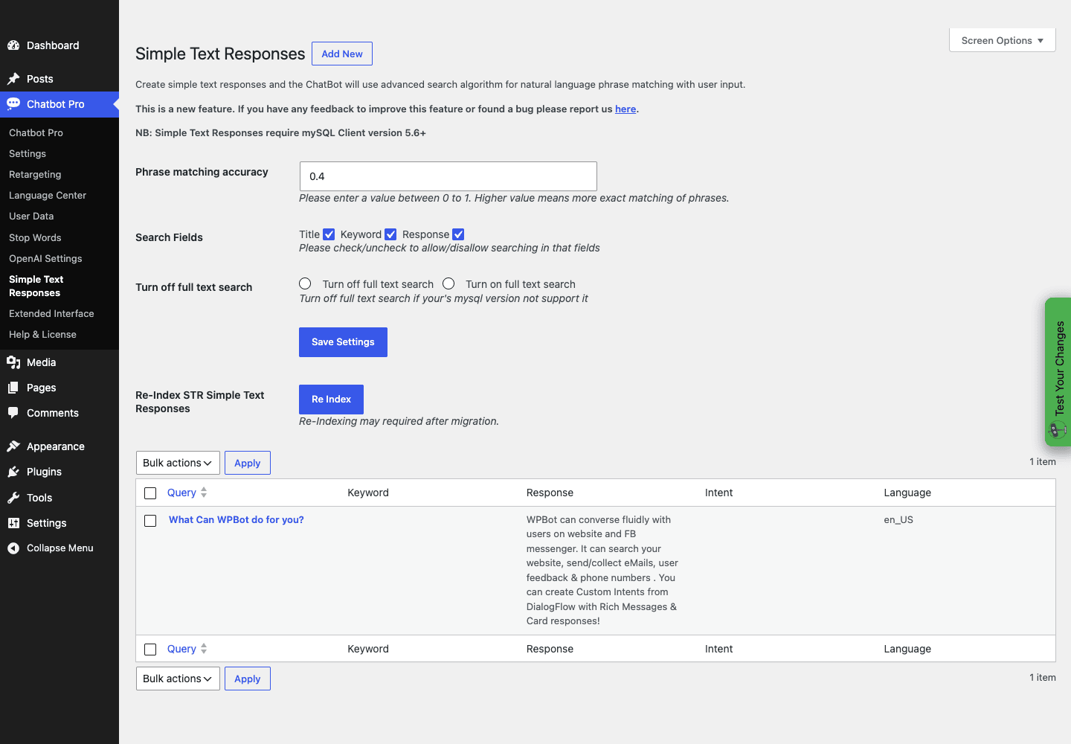Open OpenAI Settings submenu item
Image resolution: width=1071 pixels, height=744 pixels.
(x=45, y=258)
